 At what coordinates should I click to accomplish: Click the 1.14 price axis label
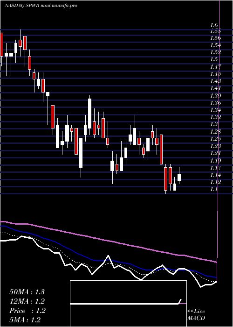(215, 175)
